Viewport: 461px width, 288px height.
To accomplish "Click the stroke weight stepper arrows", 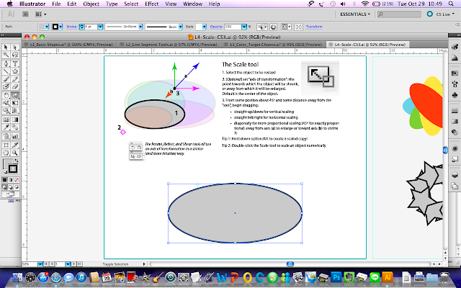I will (82, 27).
